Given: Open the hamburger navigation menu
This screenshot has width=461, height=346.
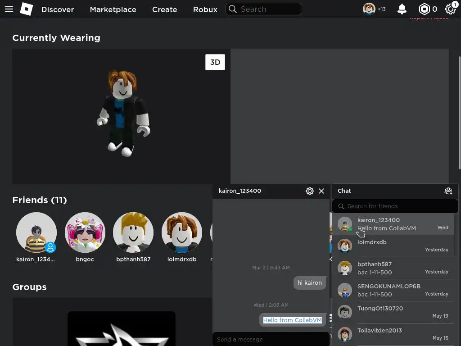Looking at the screenshot, I should tap(9, 9).
